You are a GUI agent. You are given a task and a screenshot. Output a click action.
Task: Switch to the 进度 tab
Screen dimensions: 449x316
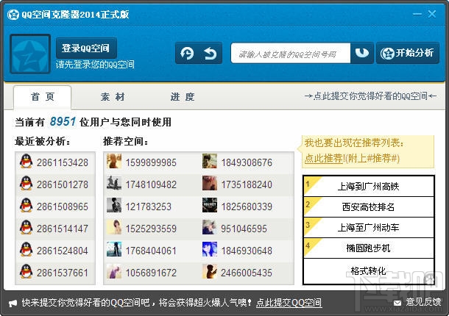click(183, 97)
